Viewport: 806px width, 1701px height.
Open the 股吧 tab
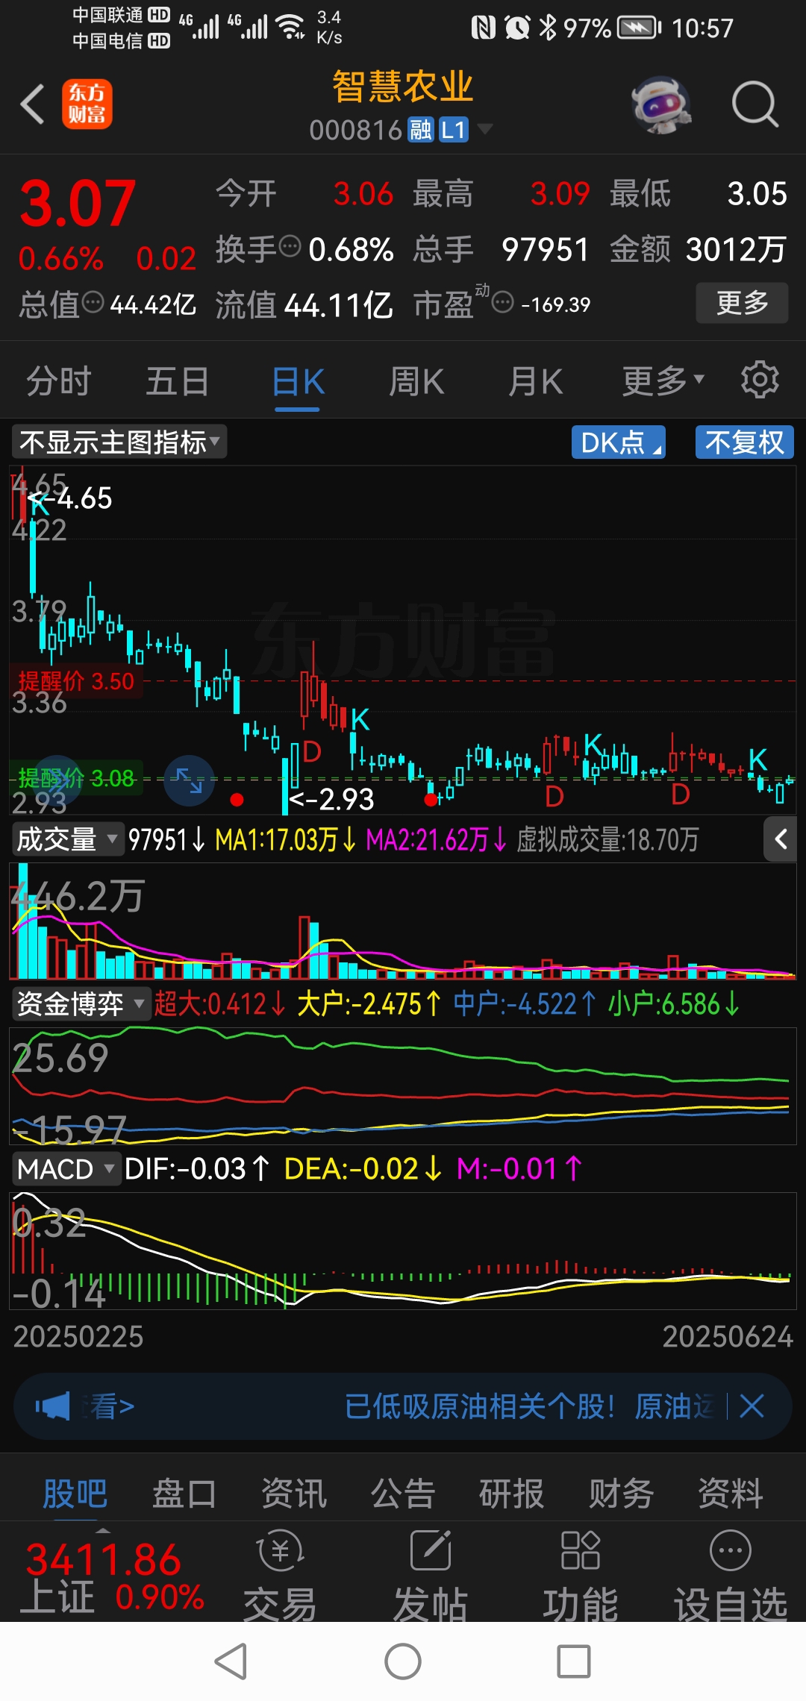pos(75,1494)
